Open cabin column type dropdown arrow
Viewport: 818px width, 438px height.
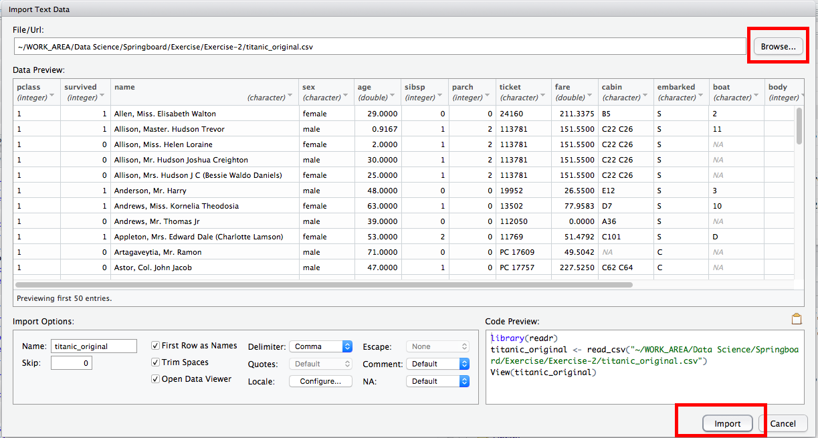(x=646, y=96)
